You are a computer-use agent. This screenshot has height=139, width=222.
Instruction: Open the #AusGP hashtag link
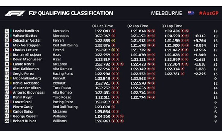209,13
